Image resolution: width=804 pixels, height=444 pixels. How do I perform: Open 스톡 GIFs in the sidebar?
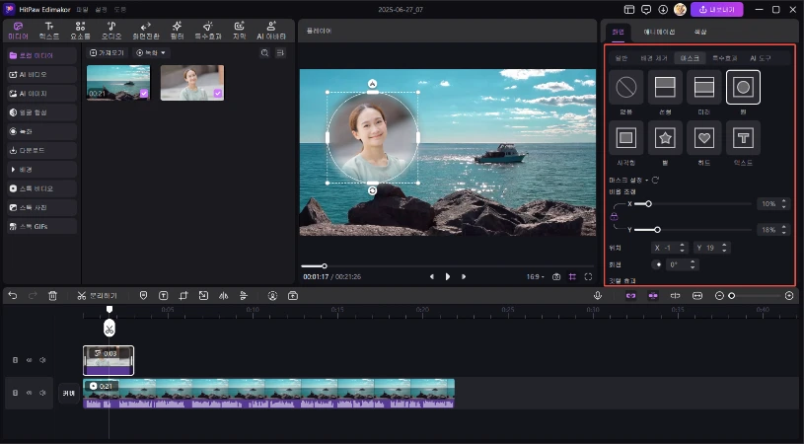[x=42, y=226]
